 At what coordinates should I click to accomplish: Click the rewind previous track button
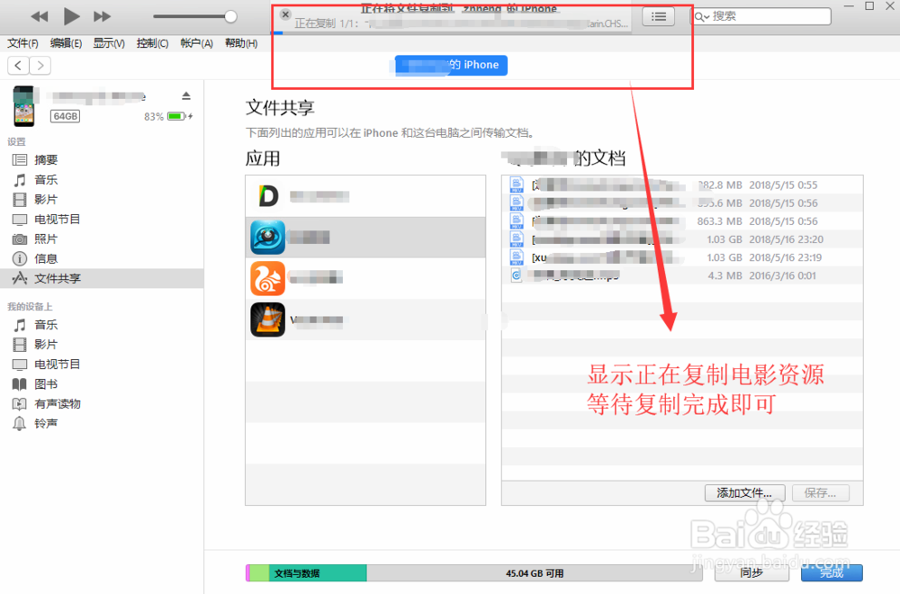(39, 16)
